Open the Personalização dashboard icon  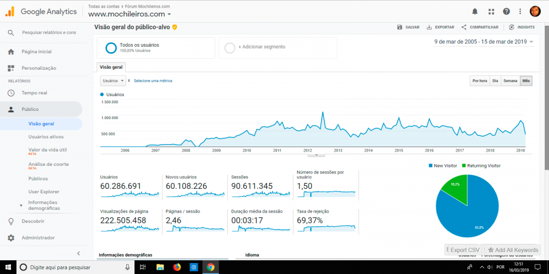(11, 68)
